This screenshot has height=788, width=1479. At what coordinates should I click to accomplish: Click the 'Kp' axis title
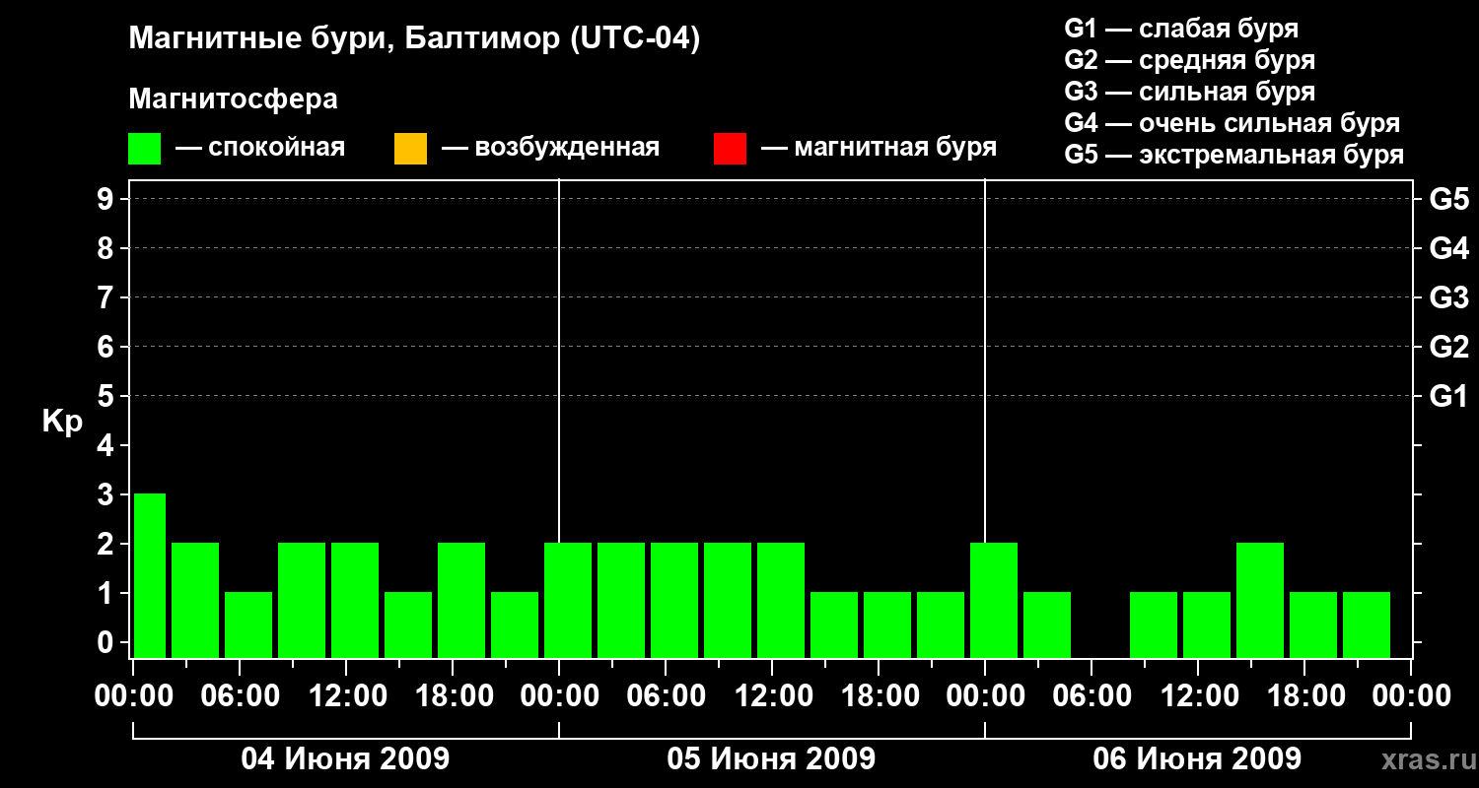click(x=62, y=422)
